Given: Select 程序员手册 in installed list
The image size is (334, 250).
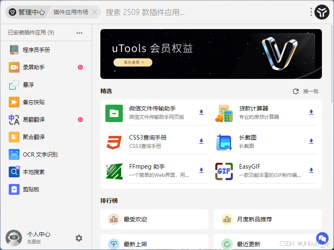Looking at the screenshot, I should pyautogui.click(x=46, y=50).
